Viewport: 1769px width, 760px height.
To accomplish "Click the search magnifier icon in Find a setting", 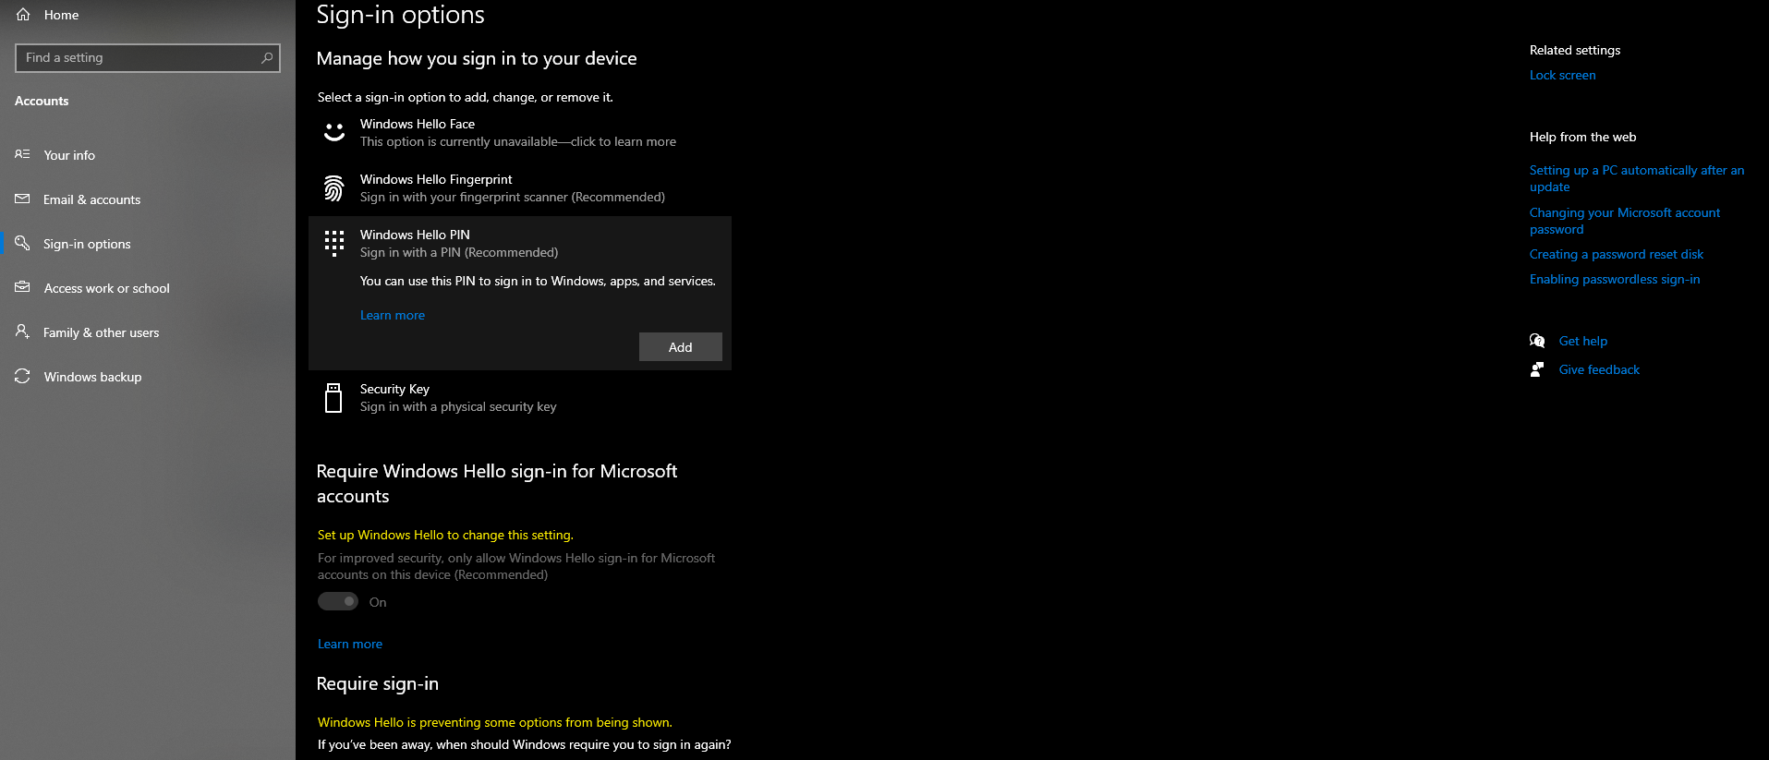I will 267,57.
